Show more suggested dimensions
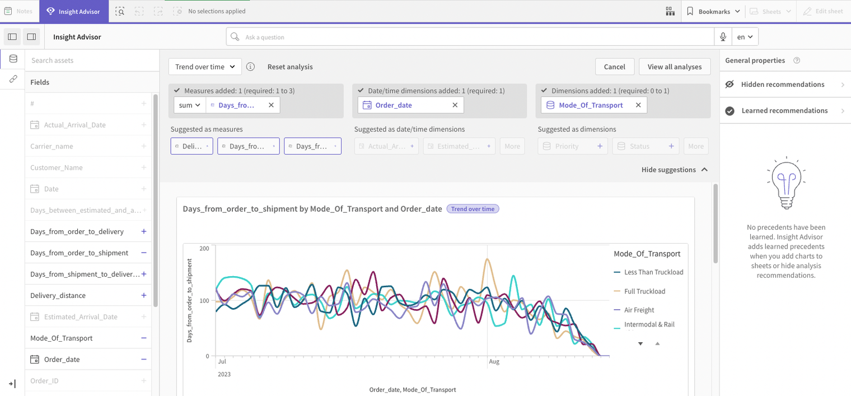Screen dimensions: 851x396 point(696,146)
